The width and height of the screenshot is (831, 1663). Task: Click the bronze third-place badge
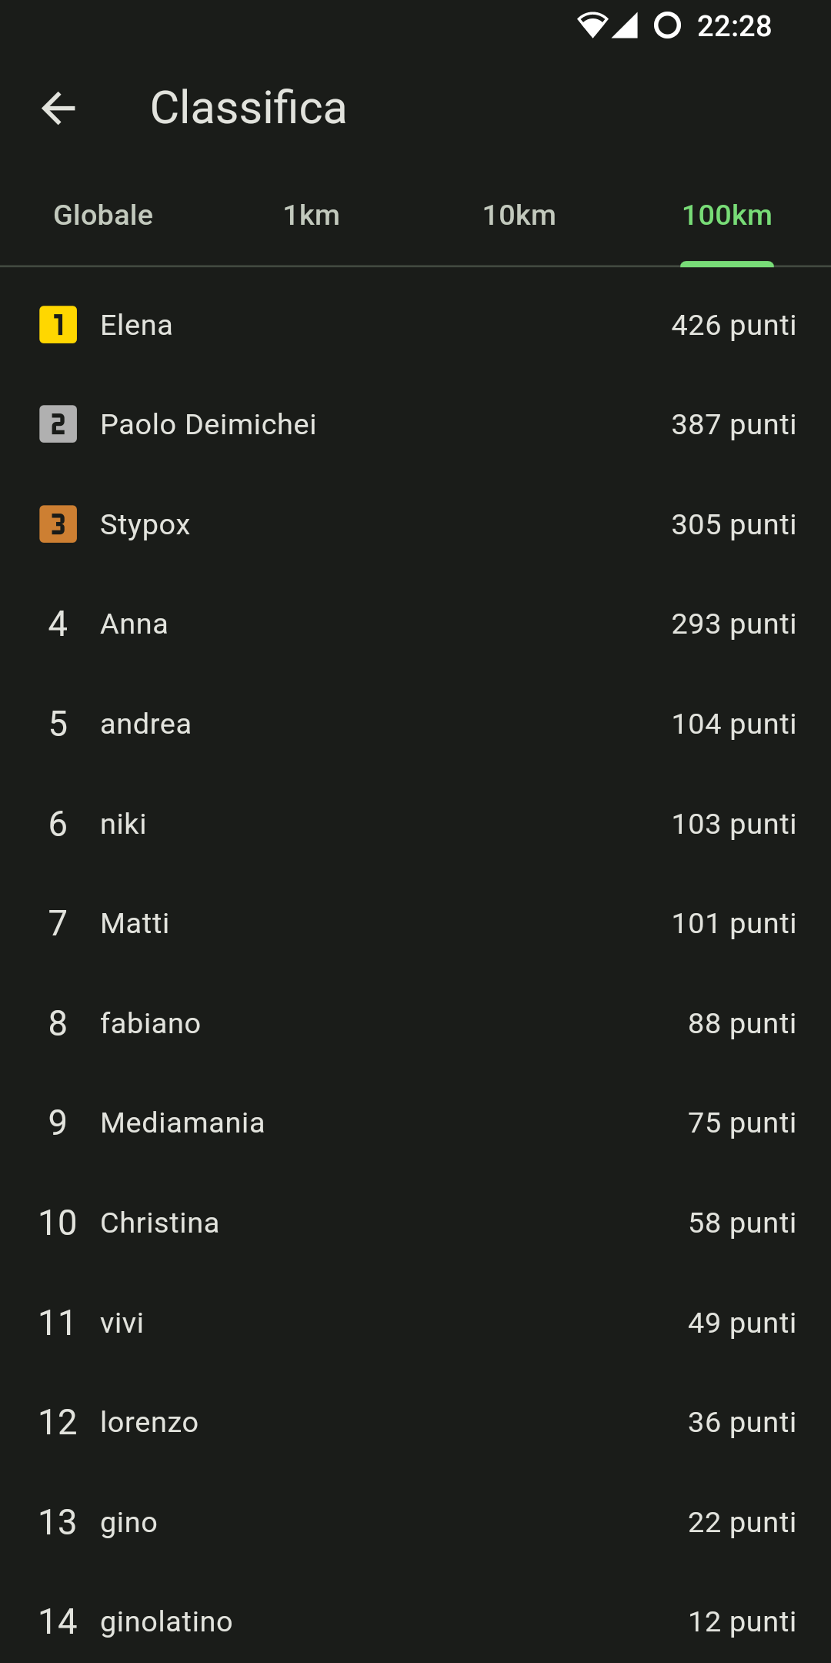pos(58,524)
